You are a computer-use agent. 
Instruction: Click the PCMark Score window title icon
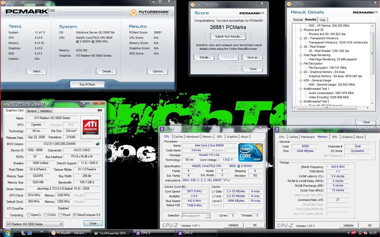(x=193, y=5)
